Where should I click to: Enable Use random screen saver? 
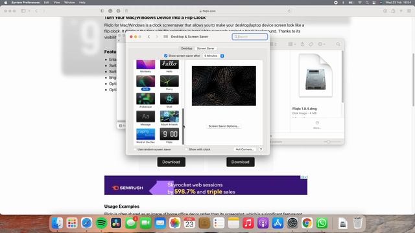(136, 150)
